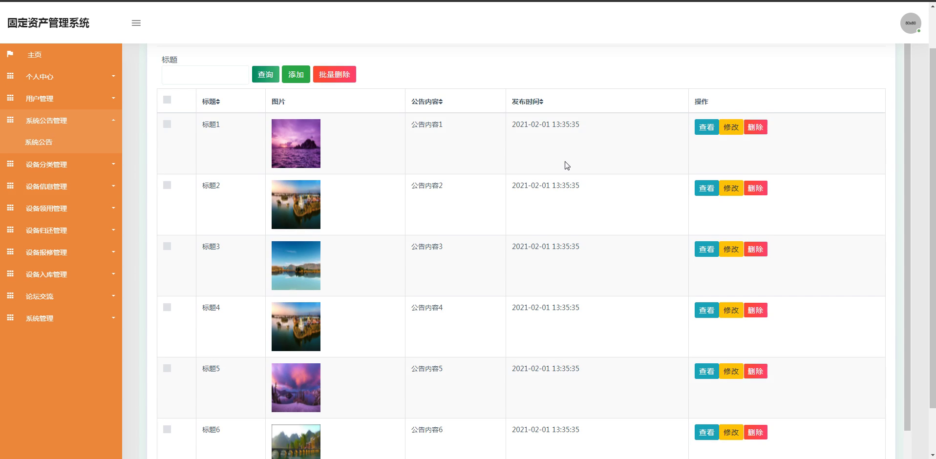Click the browser page vertical scrollbar

[x=932, y=228]
